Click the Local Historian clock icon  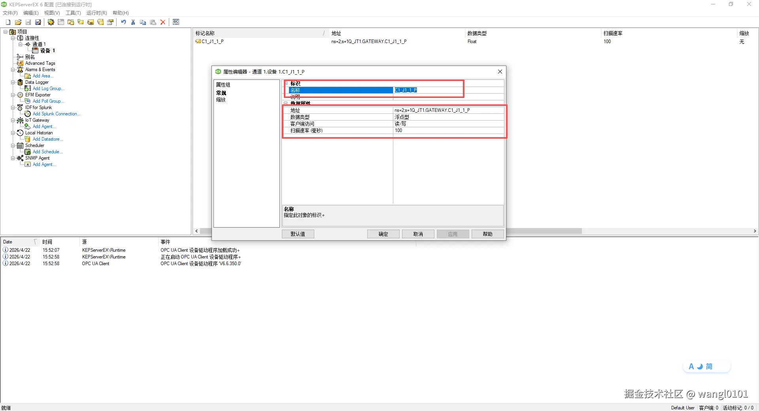(x=20, y=133)
